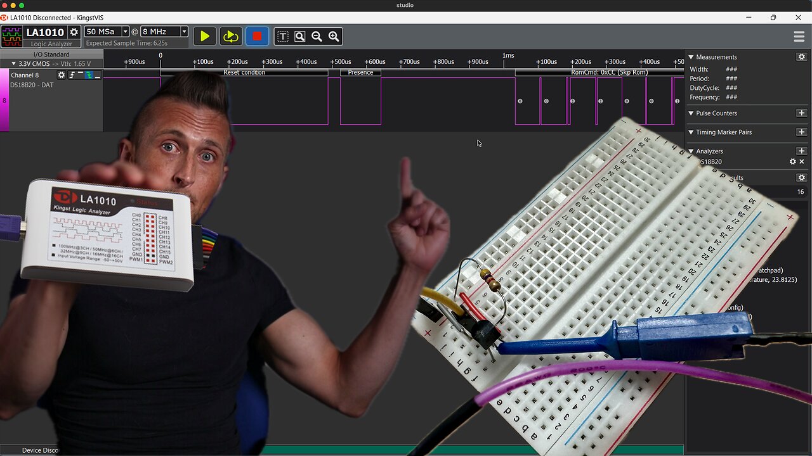Click the Frequency measurement value
This screenshot has width=812, height=456.
[731, 98]
